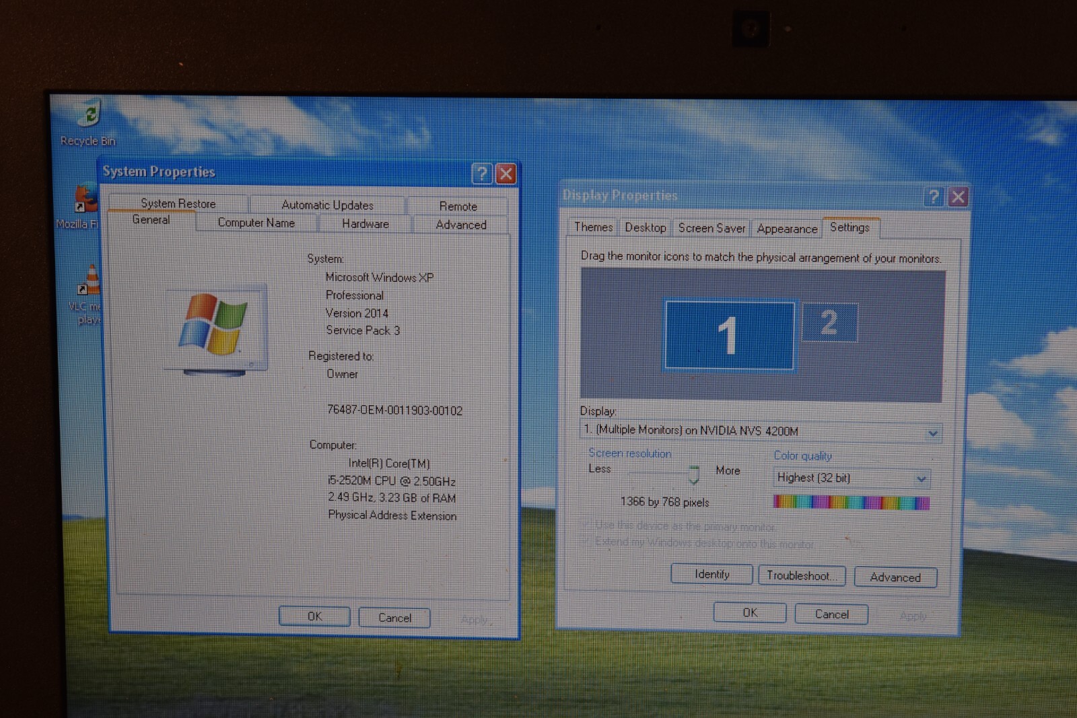This screenshot has height=718, width=1077.
Task: Open the Advanced tab in System Properties
Action: 460,225
